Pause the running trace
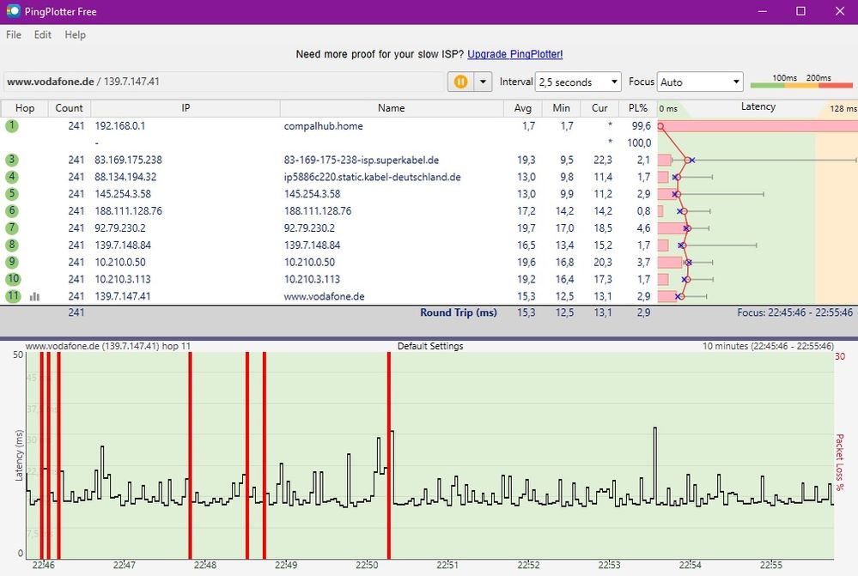This screenshot has height=576, width=858. (x=460, y=82)
